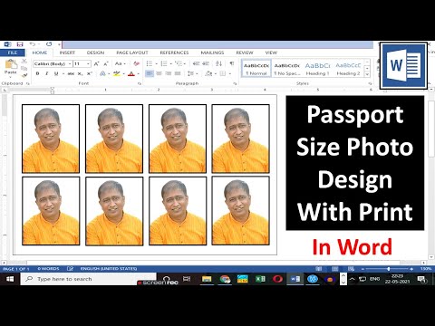Click the Sort A-Z icon
The height and width of the screenshot is (326, 435).
[x=219, y=63]
